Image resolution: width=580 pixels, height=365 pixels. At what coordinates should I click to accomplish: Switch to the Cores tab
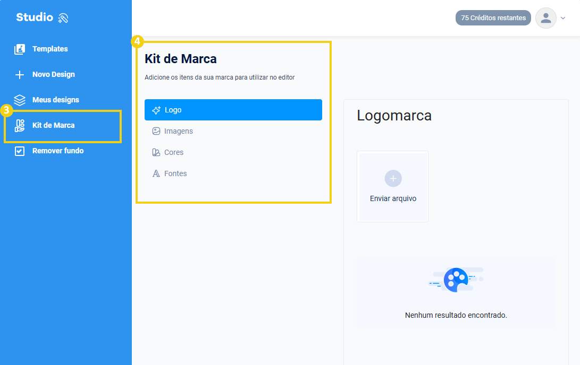click(174, 152)
